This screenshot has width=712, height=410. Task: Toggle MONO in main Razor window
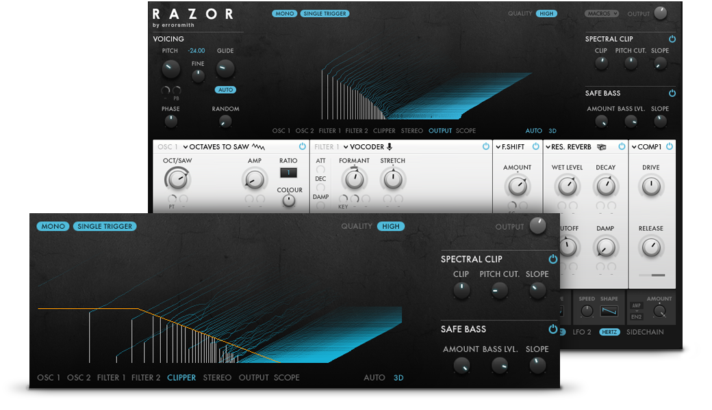285,14
